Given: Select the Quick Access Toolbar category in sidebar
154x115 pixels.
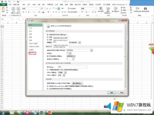Looking at the screenshot, I should 34,47.
